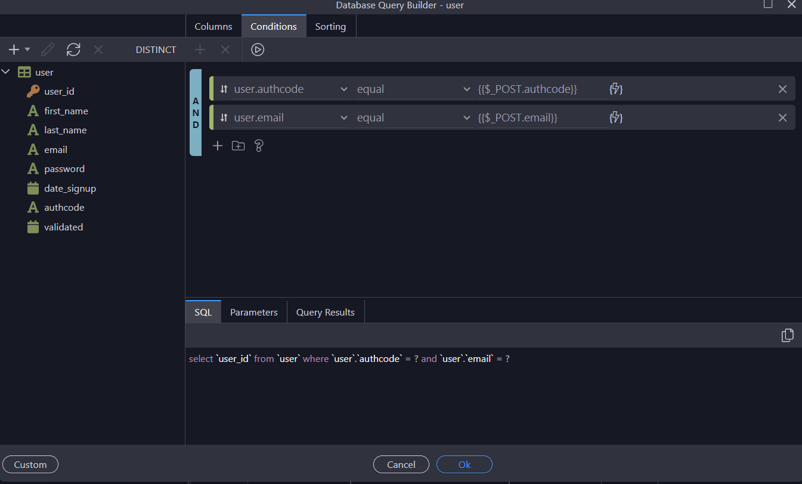Screen dimensions: 802x484
Task: Click the Custom button
Action: pyautogui.click(x=30, y=464)
